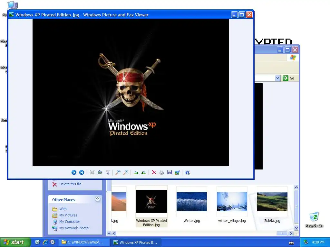
Task: Close the Explorer window behind the viewer
Action: 295,50
